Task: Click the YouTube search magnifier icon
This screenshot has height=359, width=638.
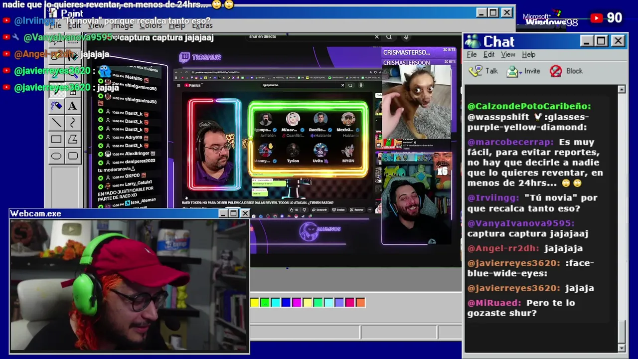Action: [x=389, y=36]
